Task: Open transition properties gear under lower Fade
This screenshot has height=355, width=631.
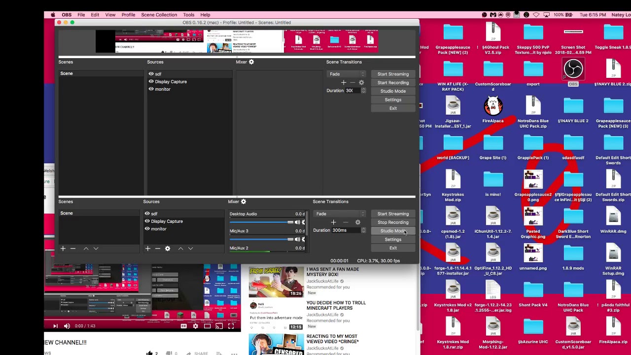Action: coord(358,222)
